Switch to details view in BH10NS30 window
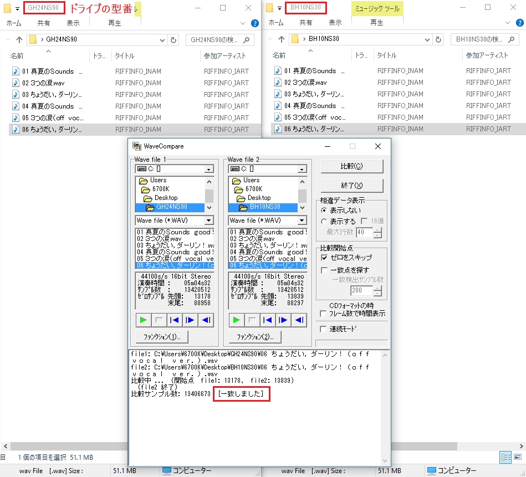The height and width of the screenshot is (477, 526). [505, 457]
